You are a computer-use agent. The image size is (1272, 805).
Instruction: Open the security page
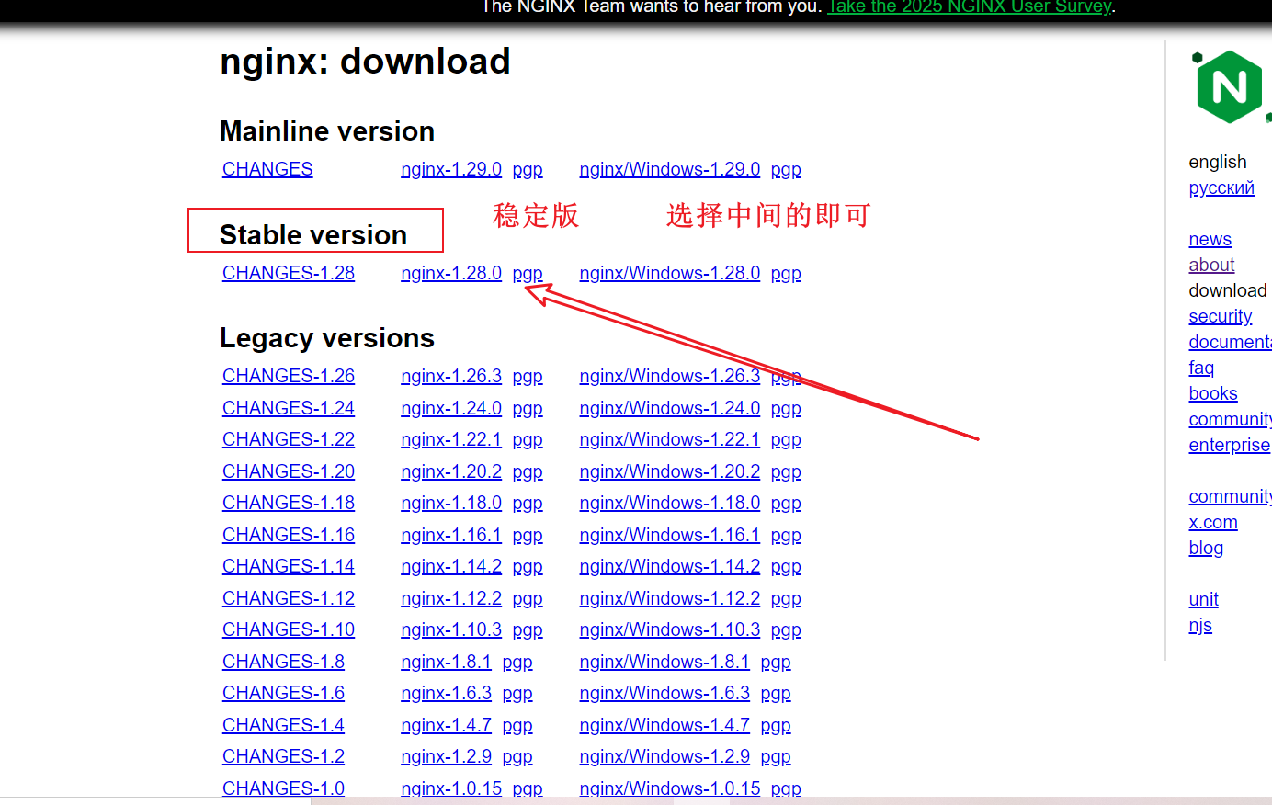(1221, 316)
